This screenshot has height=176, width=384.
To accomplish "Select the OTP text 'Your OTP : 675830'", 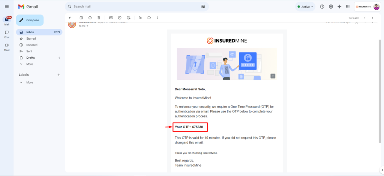I will pyautogui.click(x=189, y=127).
